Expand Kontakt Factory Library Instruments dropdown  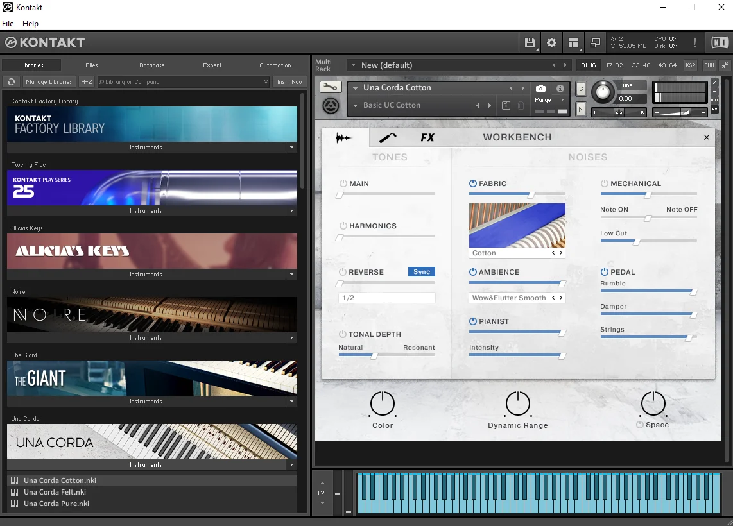(291, 148)
